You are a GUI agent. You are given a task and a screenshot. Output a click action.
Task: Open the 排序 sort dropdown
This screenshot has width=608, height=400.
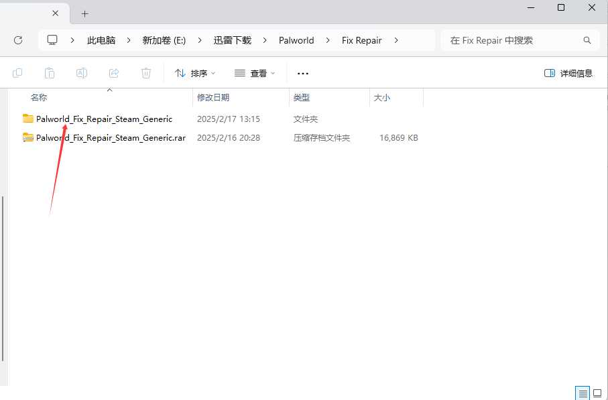point(196,73)
